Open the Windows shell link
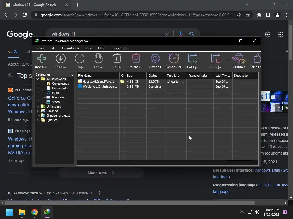Image resolution: width=293 pixels, height=219 pixels. (267, 170)
